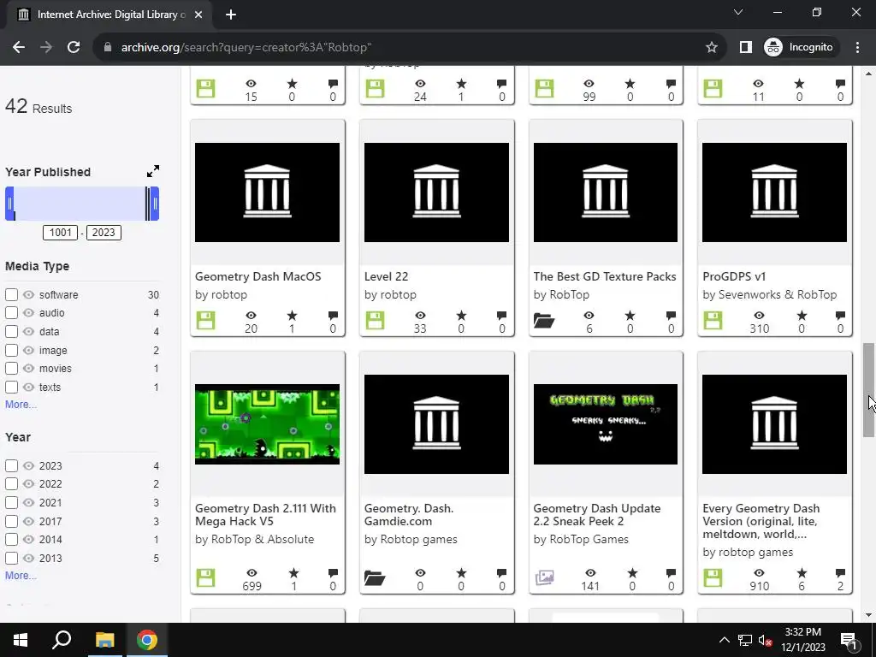Click the reviews bubble on Level 22 card
The height and width of the screenshot is (657, 876).
(501, 316)
